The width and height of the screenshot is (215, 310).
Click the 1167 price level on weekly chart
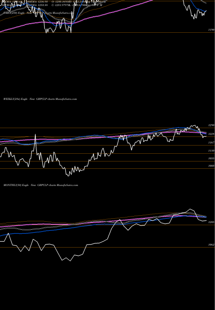211,143
